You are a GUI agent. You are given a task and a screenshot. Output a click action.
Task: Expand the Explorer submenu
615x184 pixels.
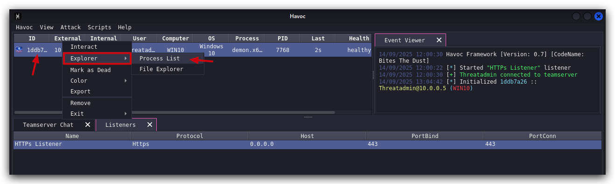pos(97,59)
